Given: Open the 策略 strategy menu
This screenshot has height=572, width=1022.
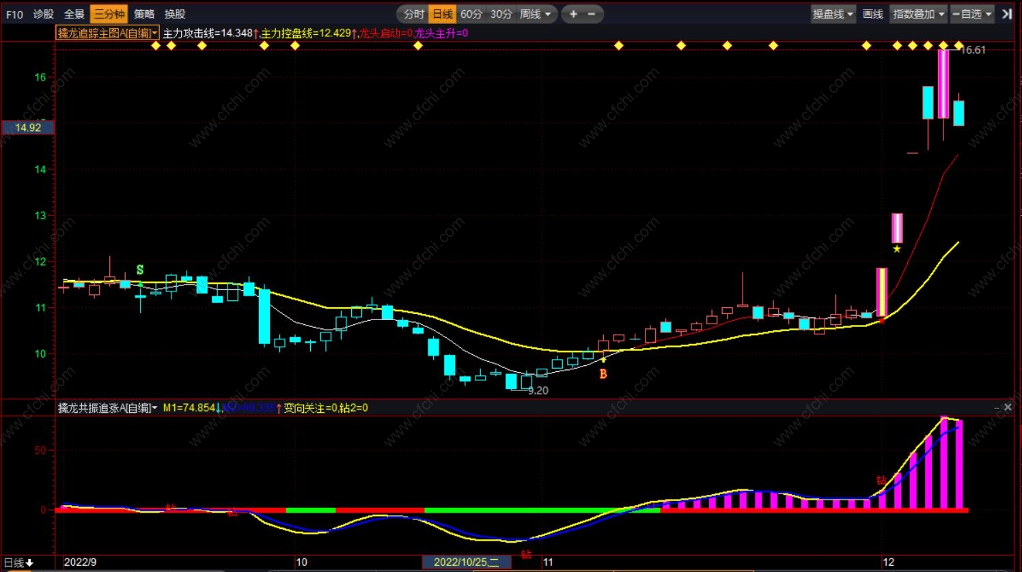Looking at the screenshot, I should click(x=144, y=14).
